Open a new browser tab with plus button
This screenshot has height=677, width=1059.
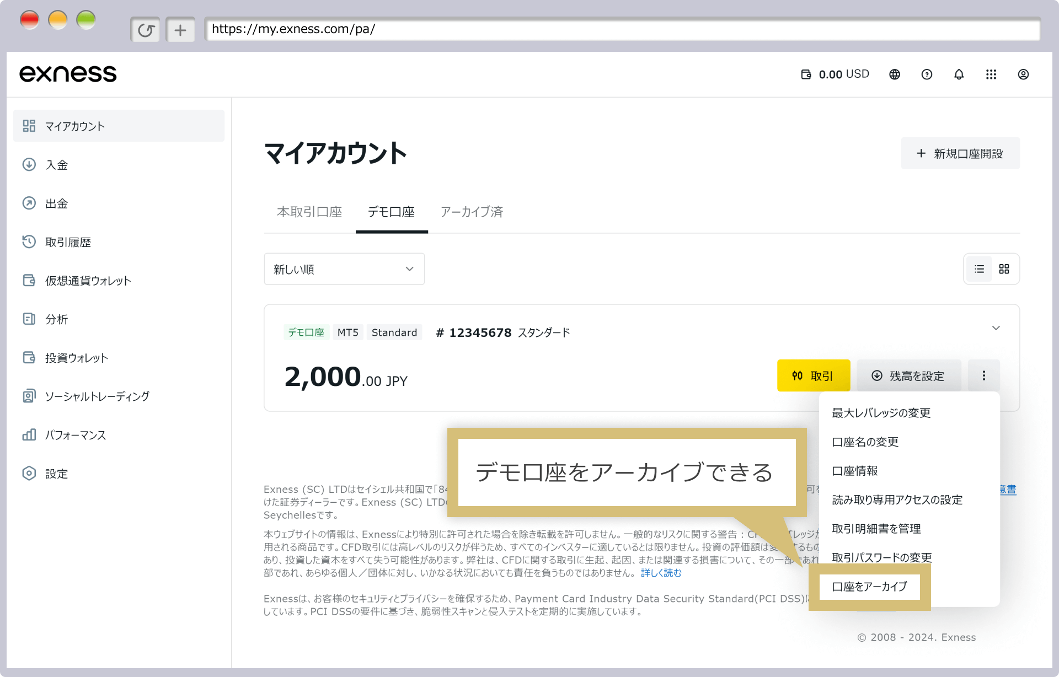coord(180,30)
